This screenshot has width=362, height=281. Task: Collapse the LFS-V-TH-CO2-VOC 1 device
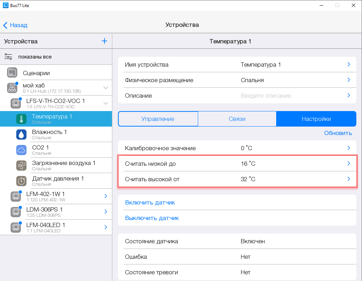105,103
